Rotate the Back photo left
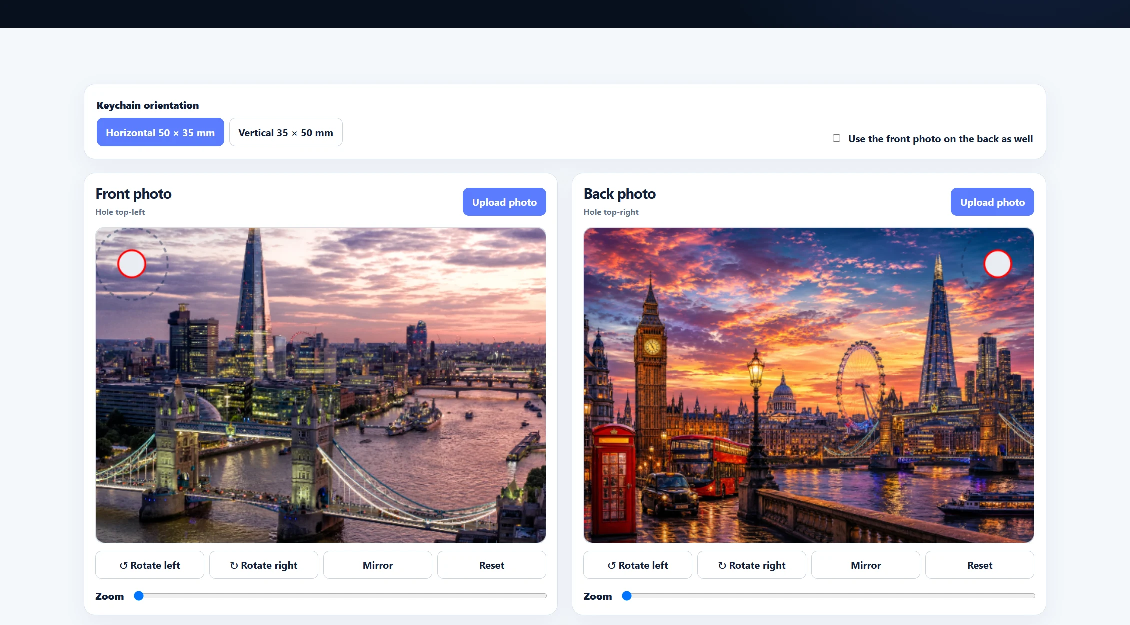This screenshot has width=1130, height=625. pos(638,565)
